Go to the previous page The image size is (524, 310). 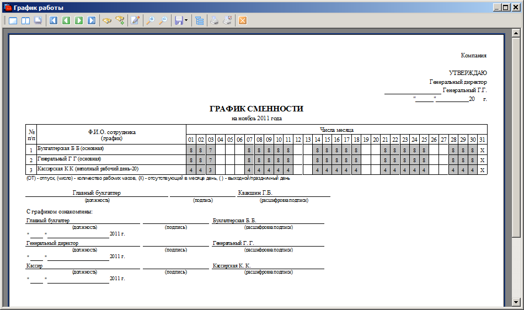point(66,21)
